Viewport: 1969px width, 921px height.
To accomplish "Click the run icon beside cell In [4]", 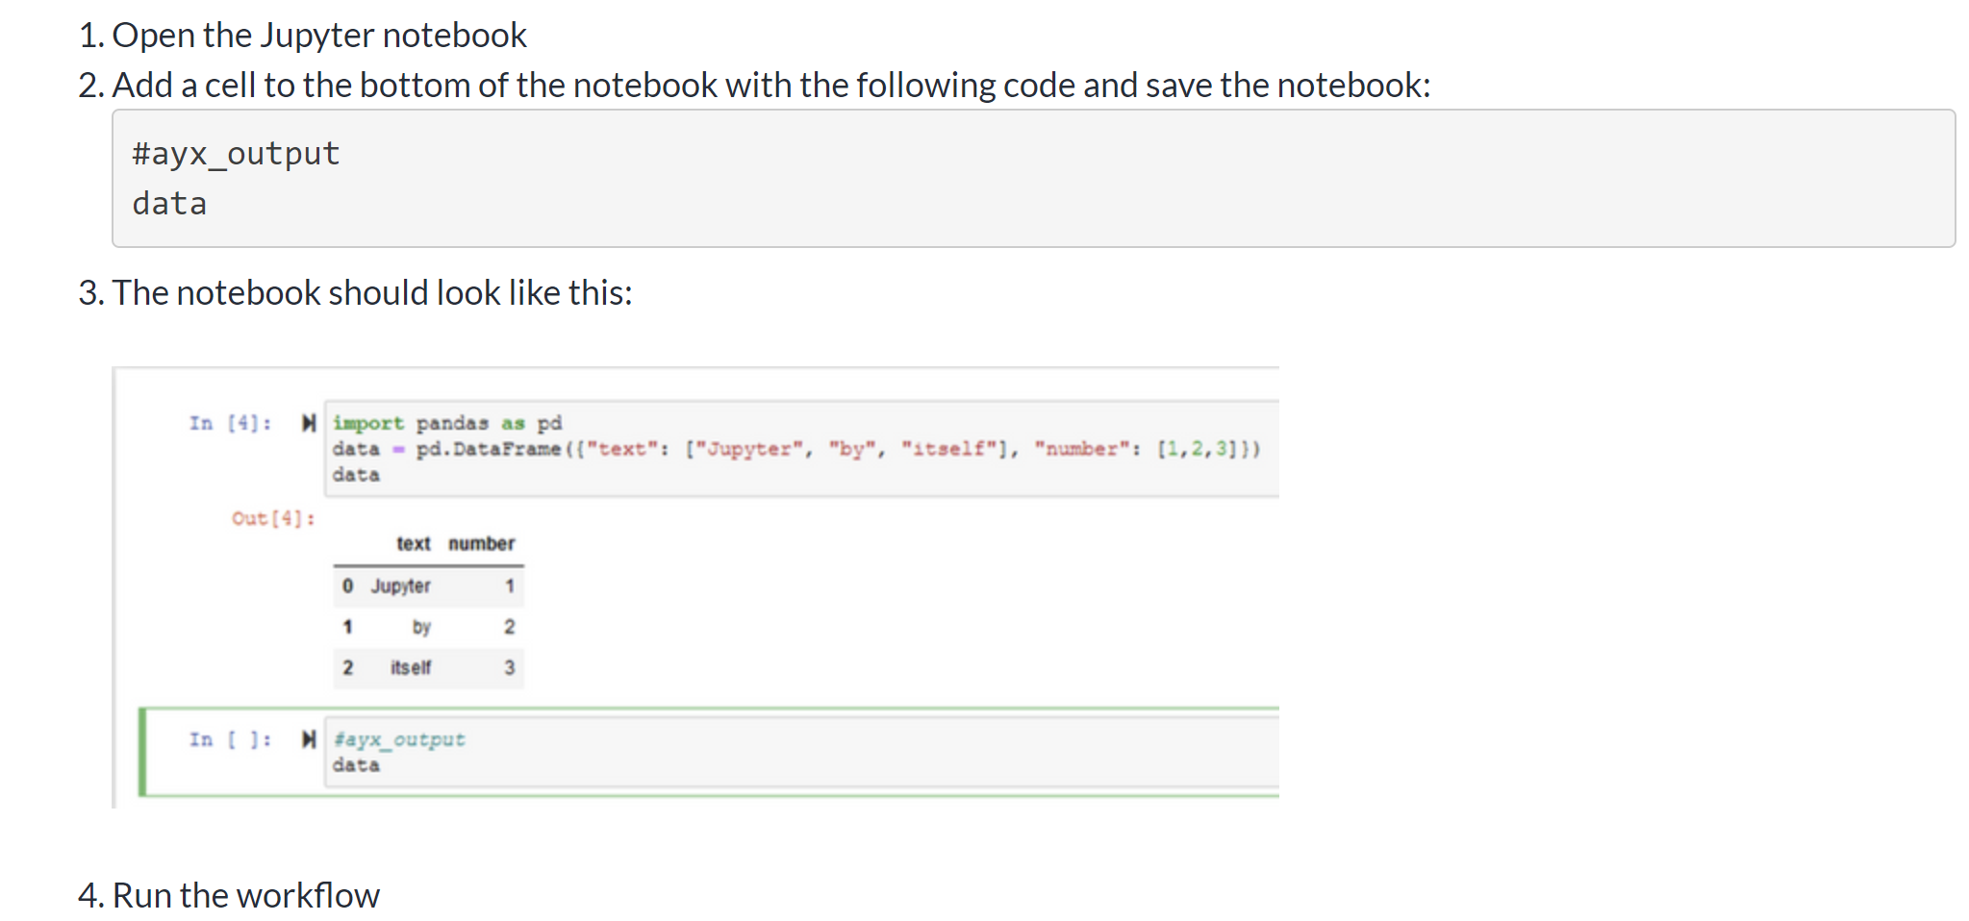I will click(309, 424).
